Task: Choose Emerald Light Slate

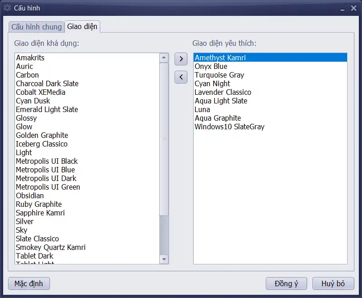Action: (87, 109)
